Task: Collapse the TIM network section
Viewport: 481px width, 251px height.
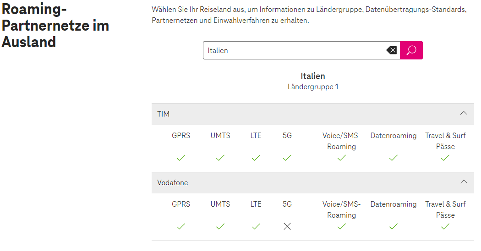Action: click(x=464, y=113)
